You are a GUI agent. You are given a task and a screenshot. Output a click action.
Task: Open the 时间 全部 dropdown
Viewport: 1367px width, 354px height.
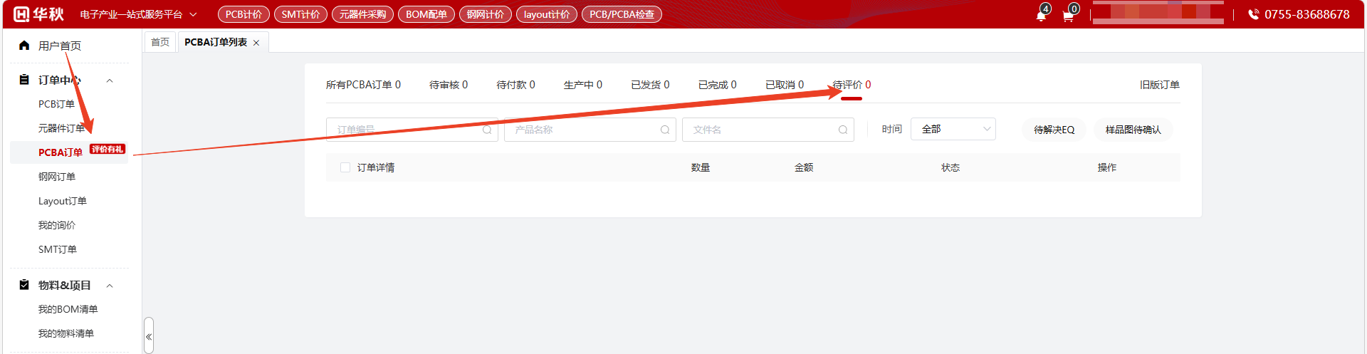coord(953,129)
